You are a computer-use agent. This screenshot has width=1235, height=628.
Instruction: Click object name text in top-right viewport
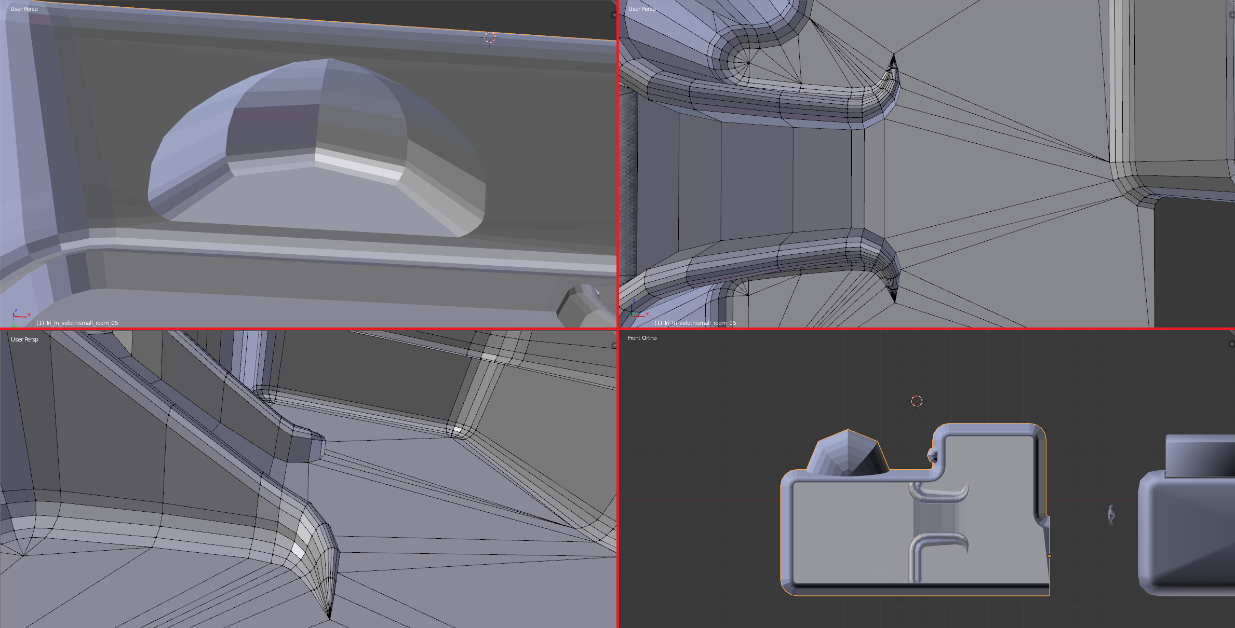[695, 323]
